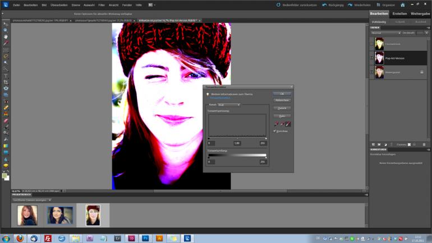
Task: Select the Hand tool
Action: coord(6,37)
